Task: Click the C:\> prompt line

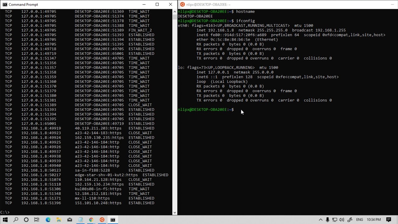Action: 5,212
